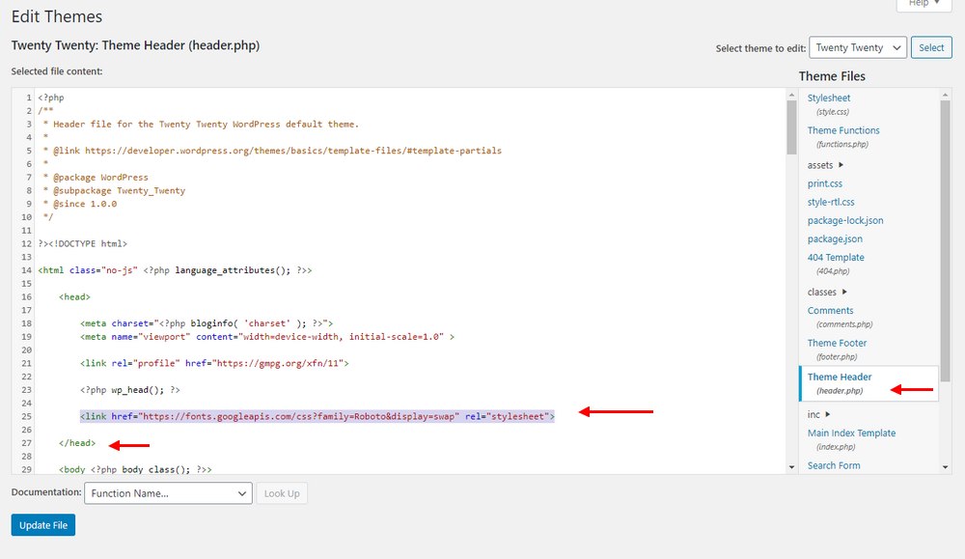965x559 pixels.
Task: Click the @link developer.wordpress.org comment line
Action: click(272, 151)
